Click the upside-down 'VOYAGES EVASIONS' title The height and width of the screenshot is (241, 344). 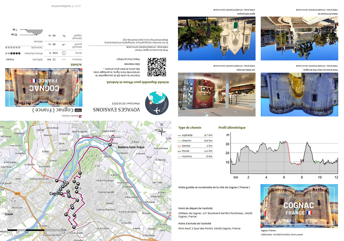(116, 110)
